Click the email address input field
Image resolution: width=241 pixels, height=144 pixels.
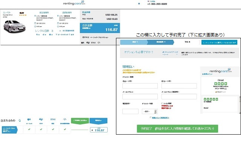tap(140, 96)
